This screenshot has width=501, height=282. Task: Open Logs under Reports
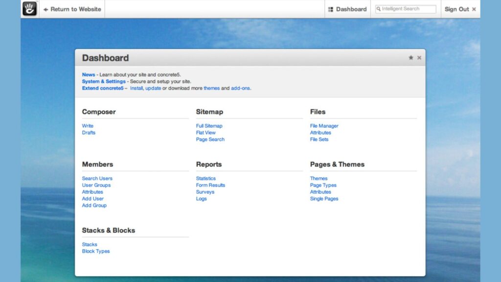(x=201, y=198)
